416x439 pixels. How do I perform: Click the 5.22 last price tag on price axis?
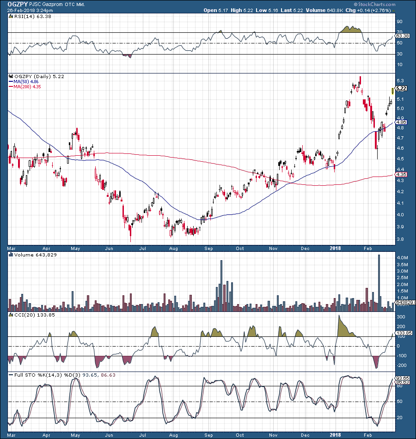click(x=401, y=88)
